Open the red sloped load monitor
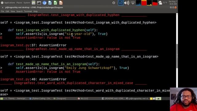197x111 pixels. [x=155, y=3]
